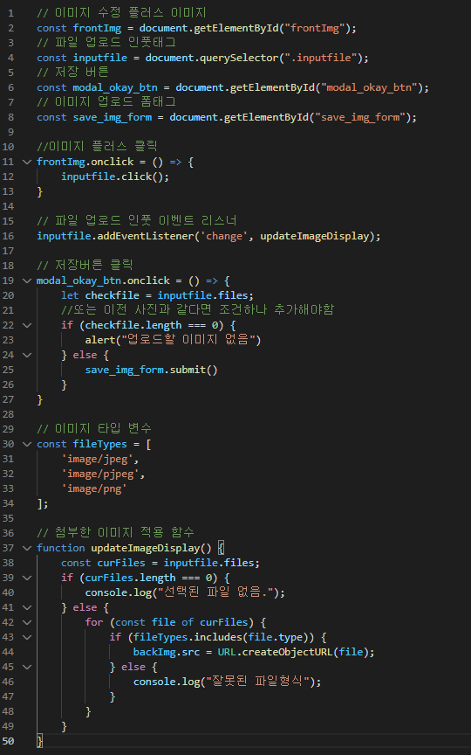This screenshot has height=755, width=471.
Task: Click the 'image/png' string
Action: coord(93,489)
